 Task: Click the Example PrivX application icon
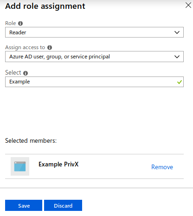20,166
